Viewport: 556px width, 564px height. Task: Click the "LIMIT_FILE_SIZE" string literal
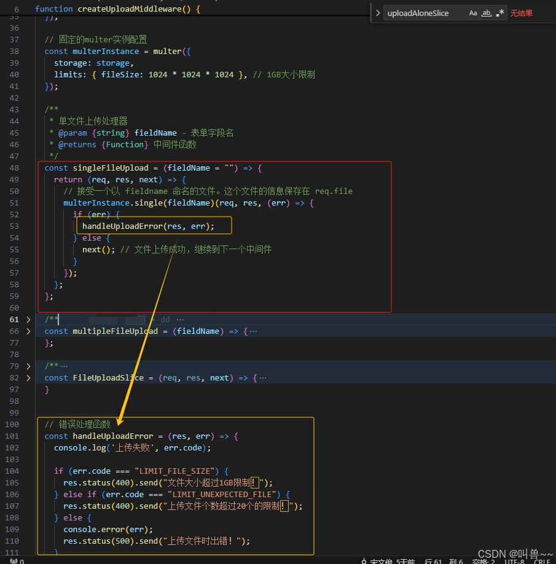click(x=176, y=471)
